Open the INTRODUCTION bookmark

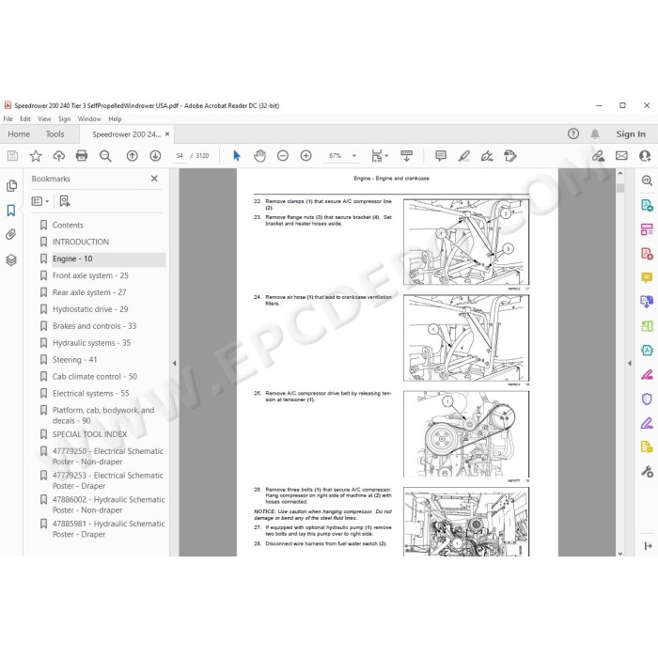coord(81,243)
